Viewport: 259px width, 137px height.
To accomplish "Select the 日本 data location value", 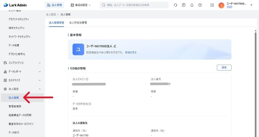I will (x=75, y=109).
